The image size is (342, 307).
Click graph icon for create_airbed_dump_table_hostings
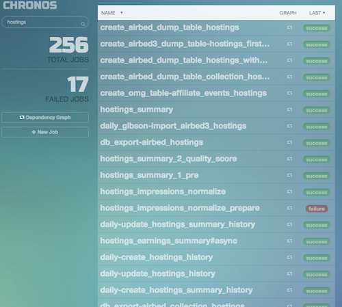(289, 27)
